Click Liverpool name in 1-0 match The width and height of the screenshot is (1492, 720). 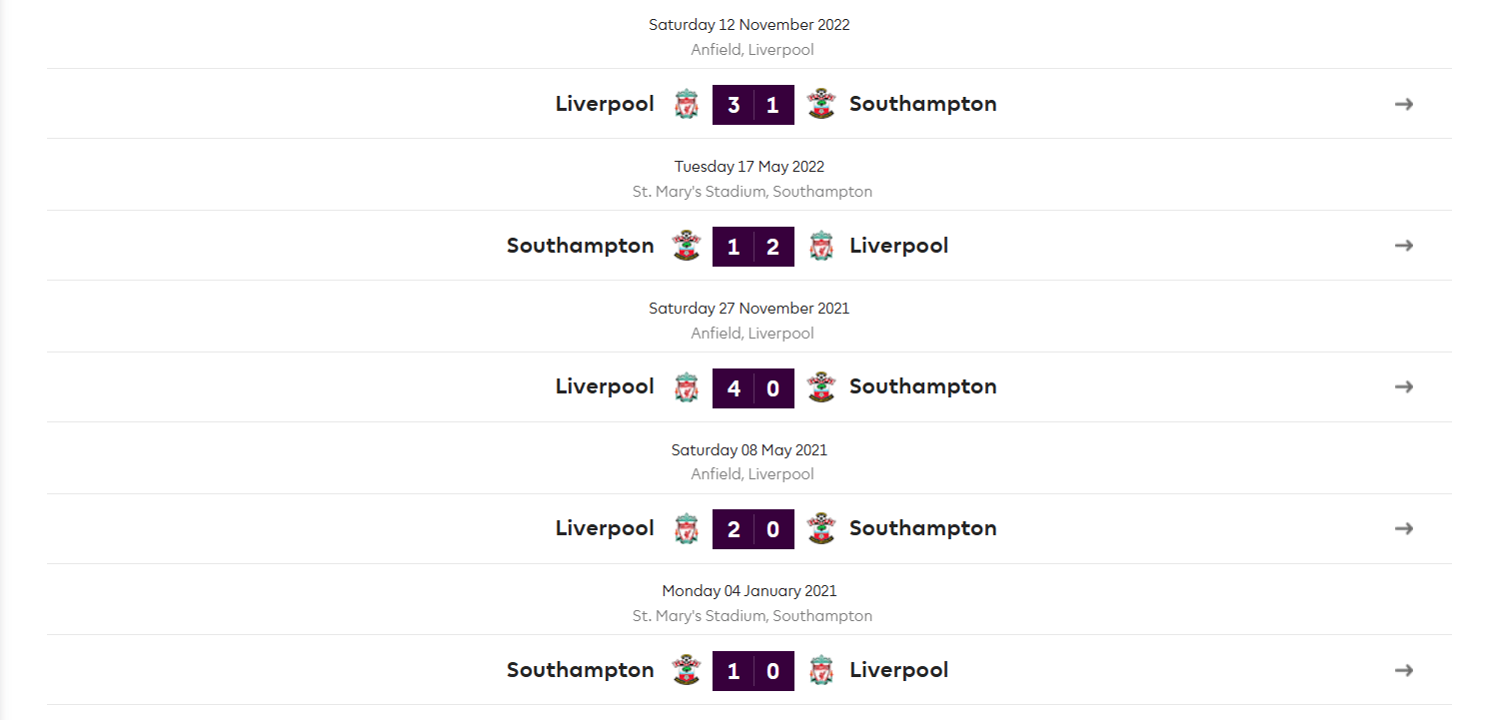click(x=899, y=670)
